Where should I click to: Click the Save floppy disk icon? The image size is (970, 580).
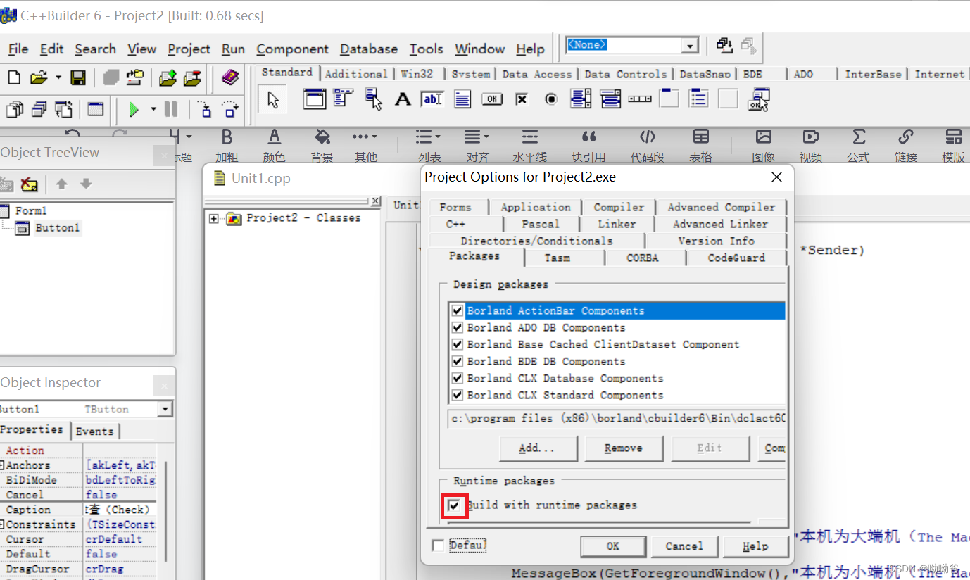78,77
